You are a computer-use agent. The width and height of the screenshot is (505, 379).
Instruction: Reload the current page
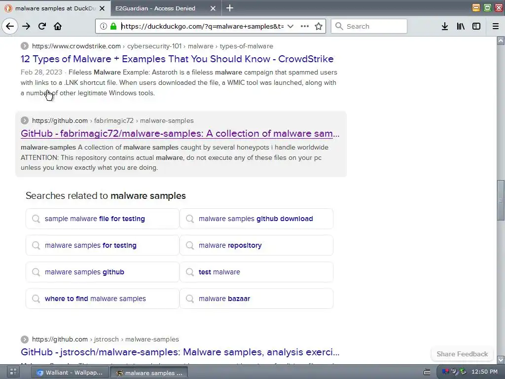pos(42,26)
